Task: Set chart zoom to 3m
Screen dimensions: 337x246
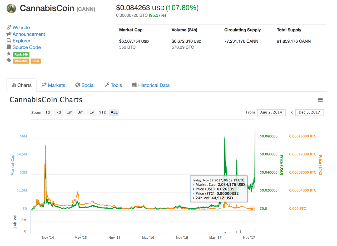Action: pyautogui.click(x=81, y=112)
